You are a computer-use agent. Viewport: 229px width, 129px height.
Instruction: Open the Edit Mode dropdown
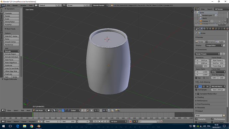[x=39, y=110]
